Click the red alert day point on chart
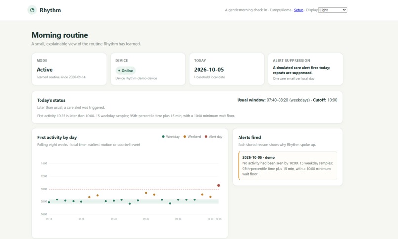 [219, 185]
